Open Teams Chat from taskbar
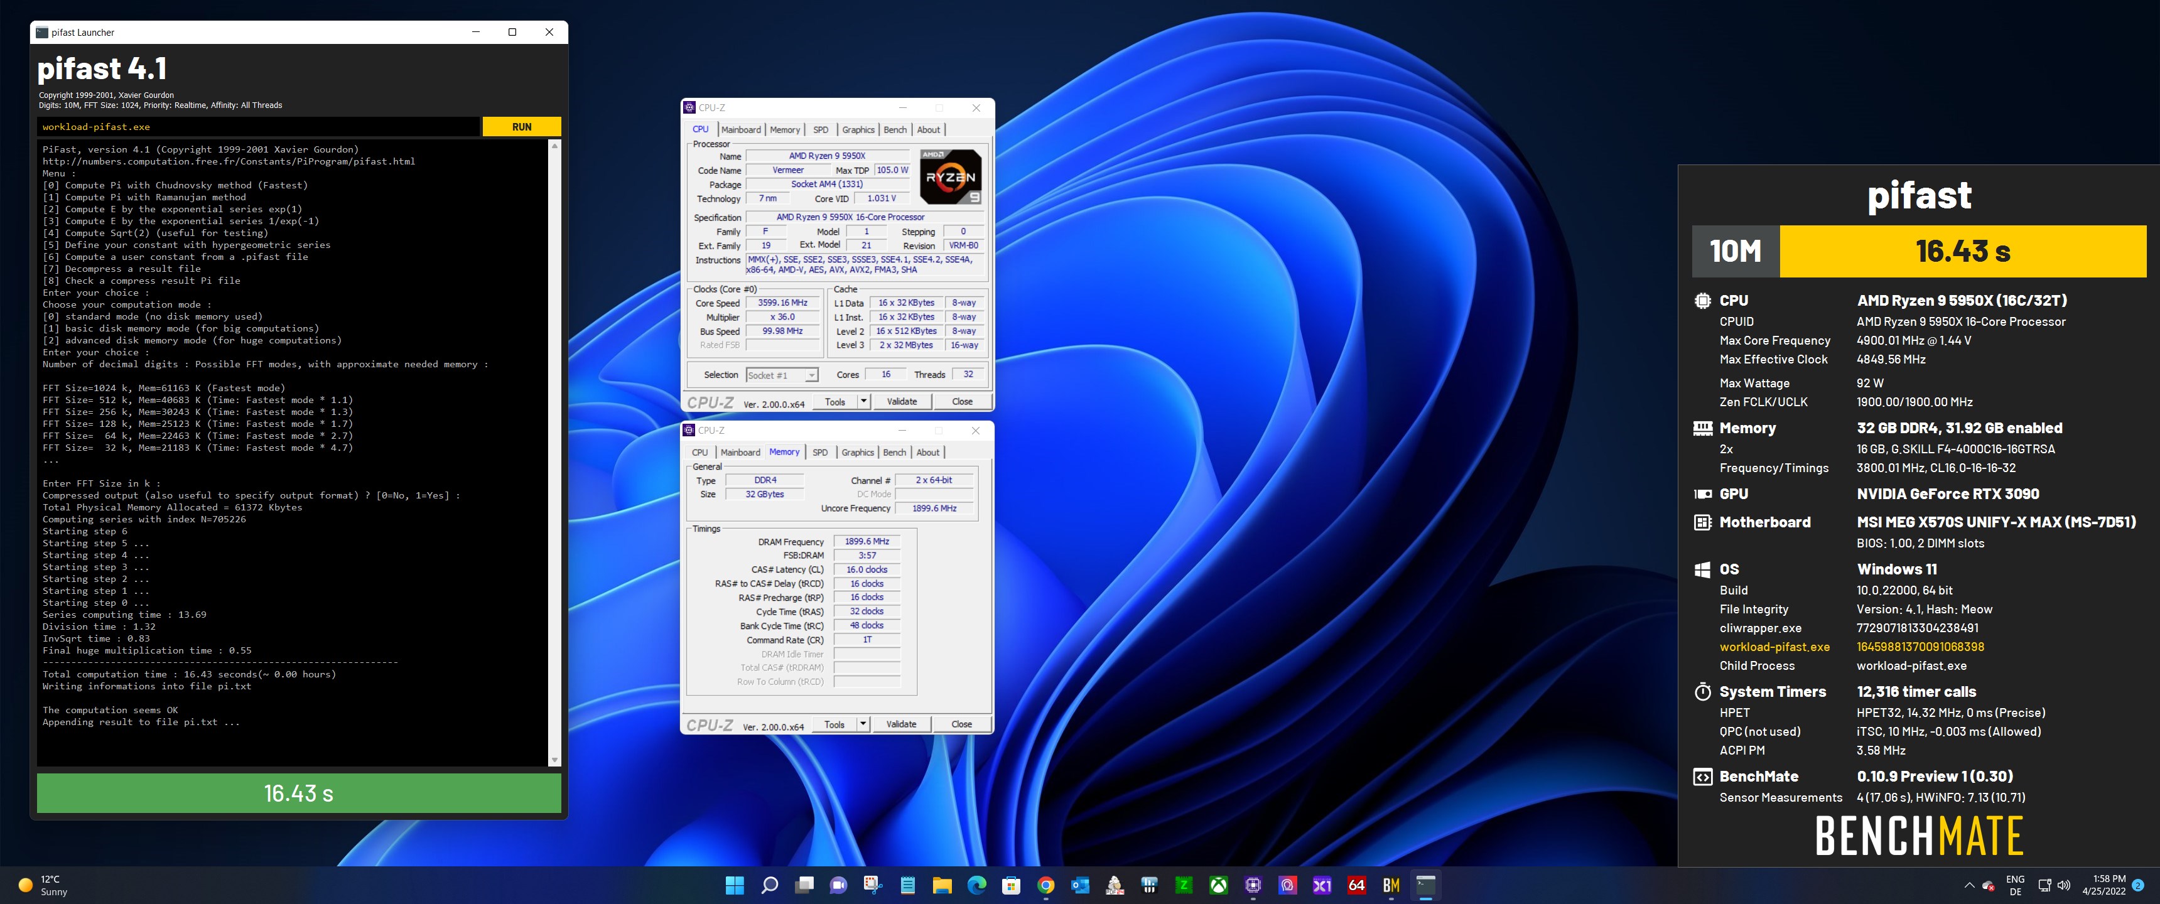The image size is (2160, 904). tap(838, 885)
